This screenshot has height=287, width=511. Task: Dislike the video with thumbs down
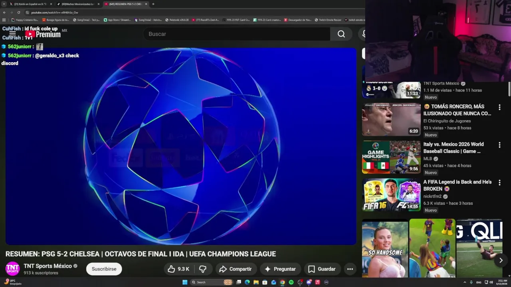(x=203, y=269)
